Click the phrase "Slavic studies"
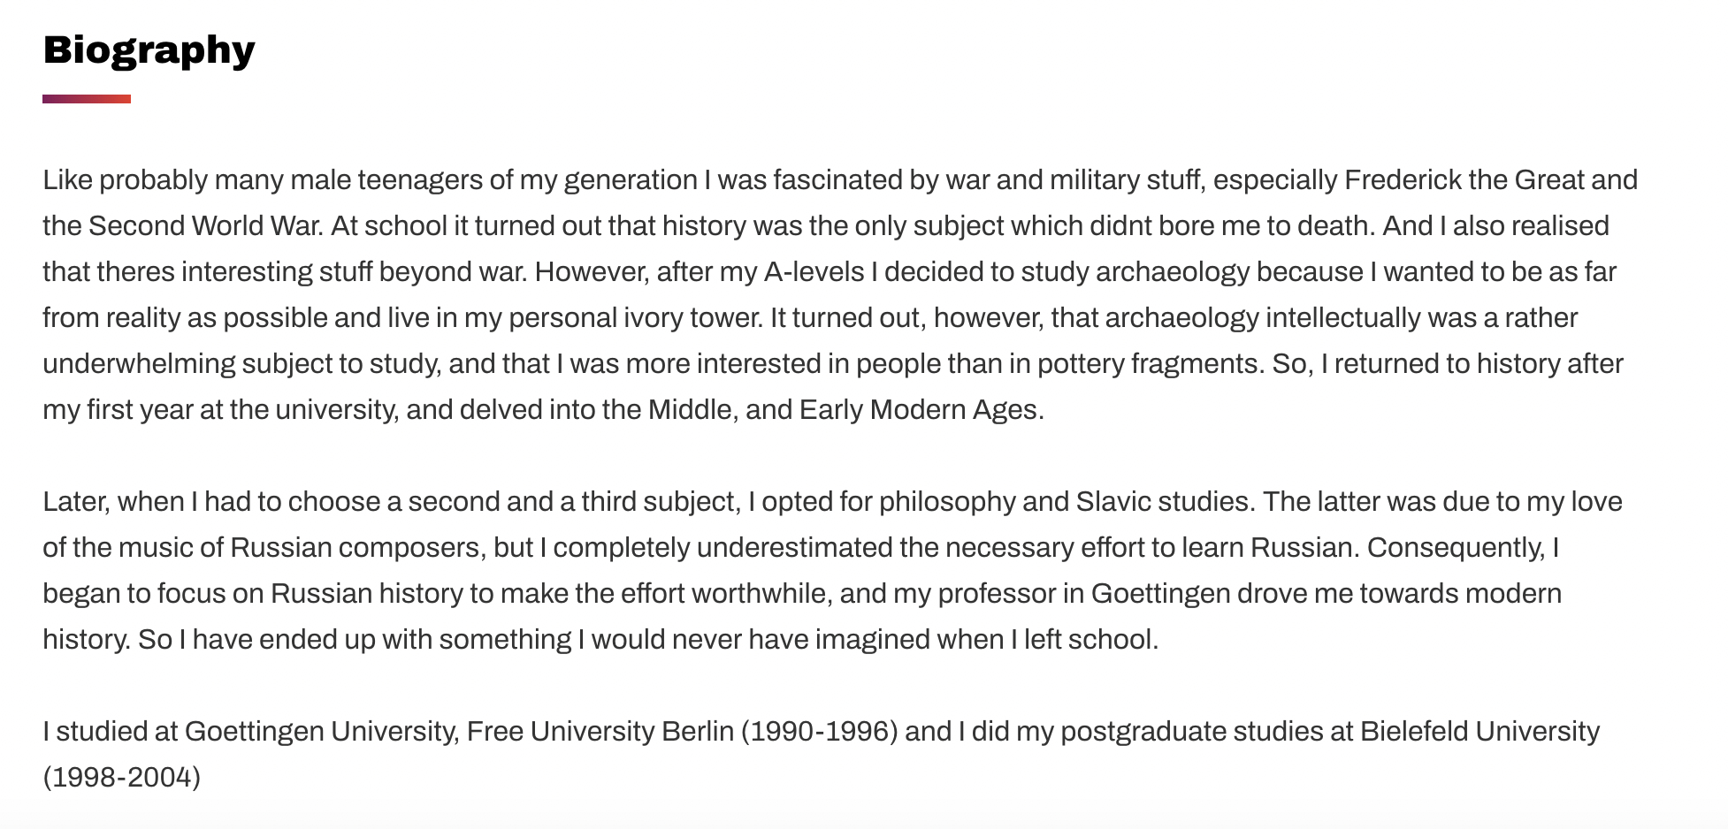The image size is (1728, 829). [1162, 502]
